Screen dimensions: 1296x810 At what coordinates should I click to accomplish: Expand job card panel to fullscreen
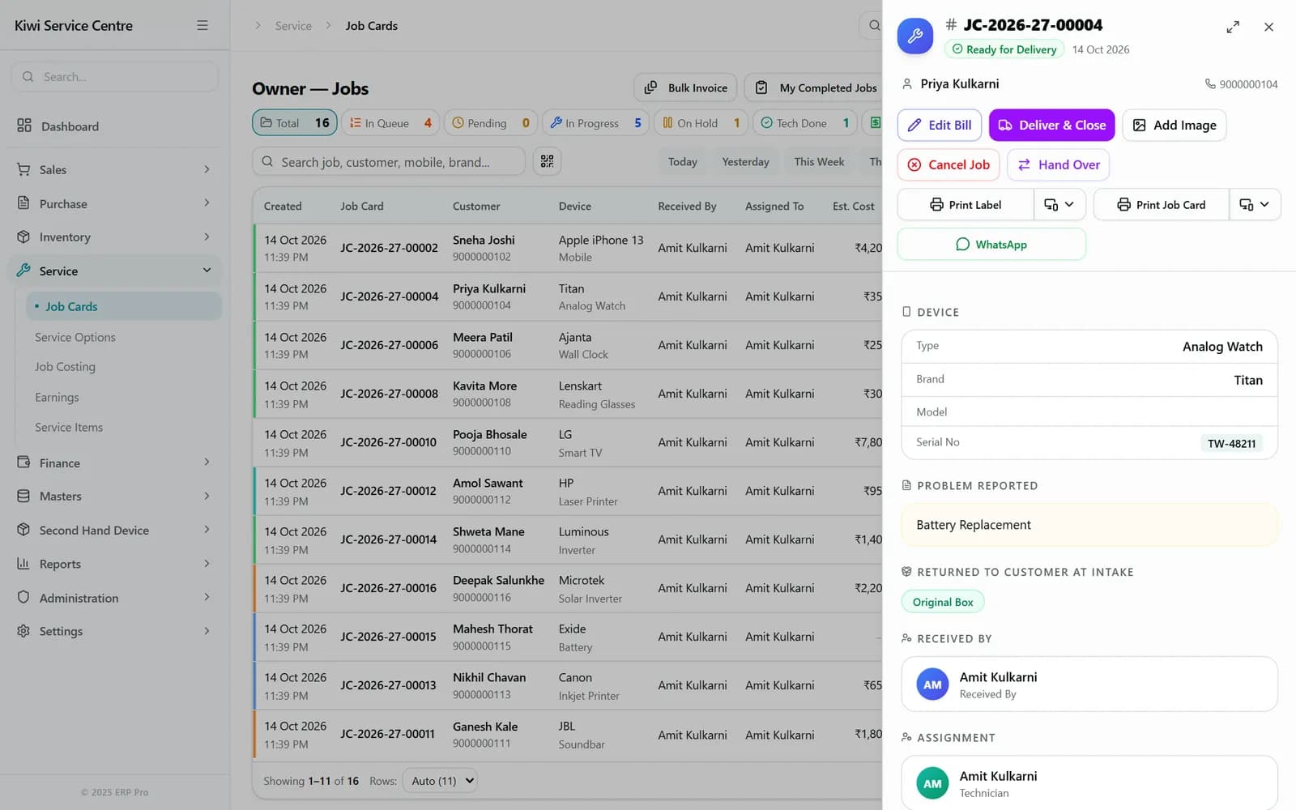point(1233,27)
